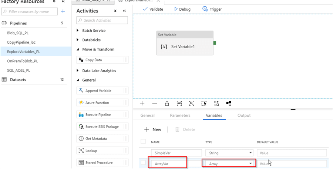Click the canvas lock icon
The height and width of the screenshot is (169, 333).
[167, 103]
